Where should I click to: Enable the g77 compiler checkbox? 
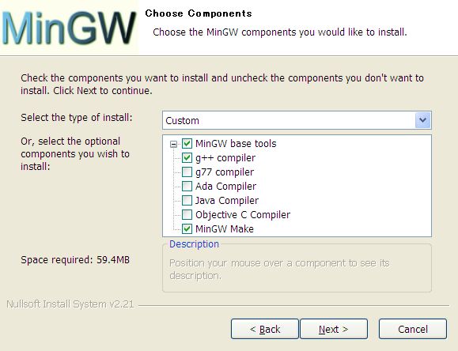(x=187, y=172)
